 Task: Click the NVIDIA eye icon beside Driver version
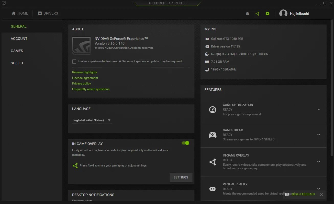click(x=207, y=46)
